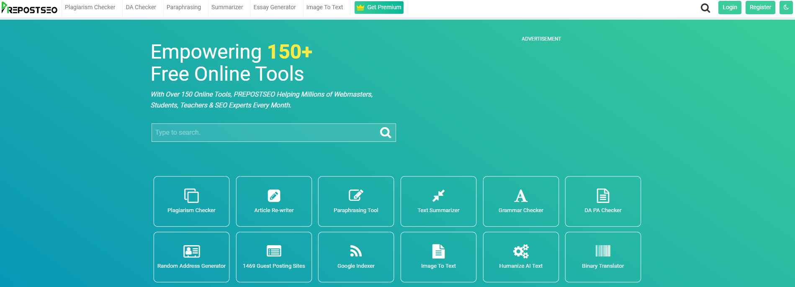The image size is (795, 287).
Task: Click the header search magnifier icon
Action: (x=705, y=8)
